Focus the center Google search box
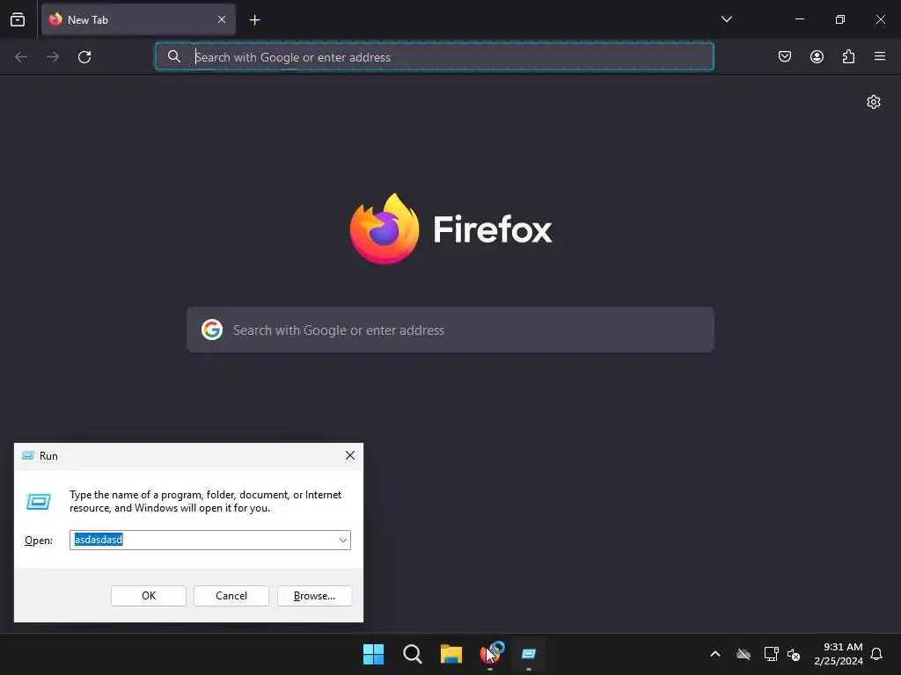 450,330
